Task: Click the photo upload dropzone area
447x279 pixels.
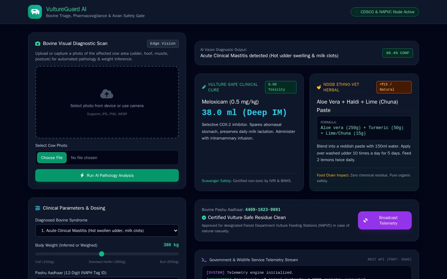Action: click(107, 102)
